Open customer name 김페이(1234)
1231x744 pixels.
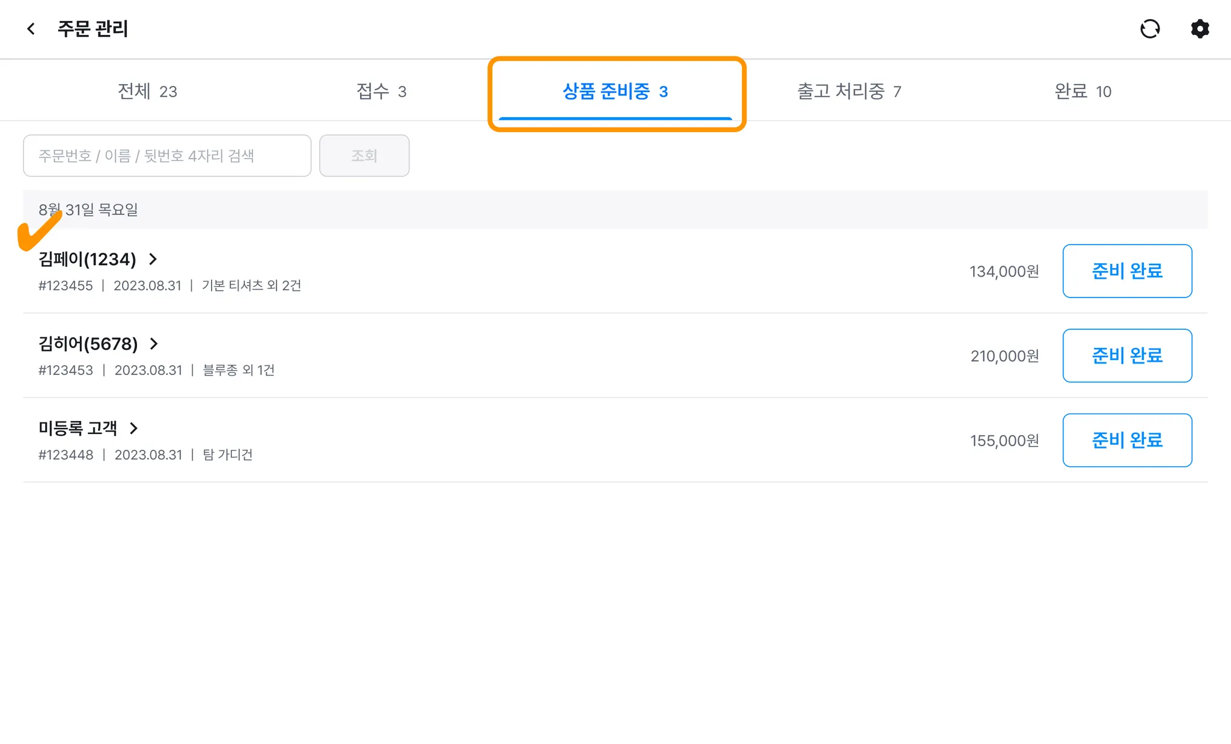(x=88, y=259)
